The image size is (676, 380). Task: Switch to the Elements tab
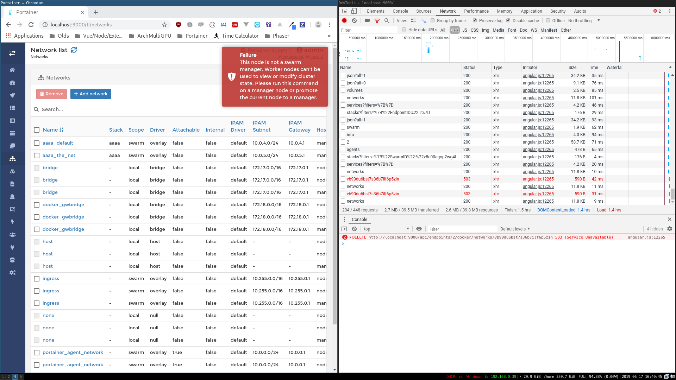point(375,11)
